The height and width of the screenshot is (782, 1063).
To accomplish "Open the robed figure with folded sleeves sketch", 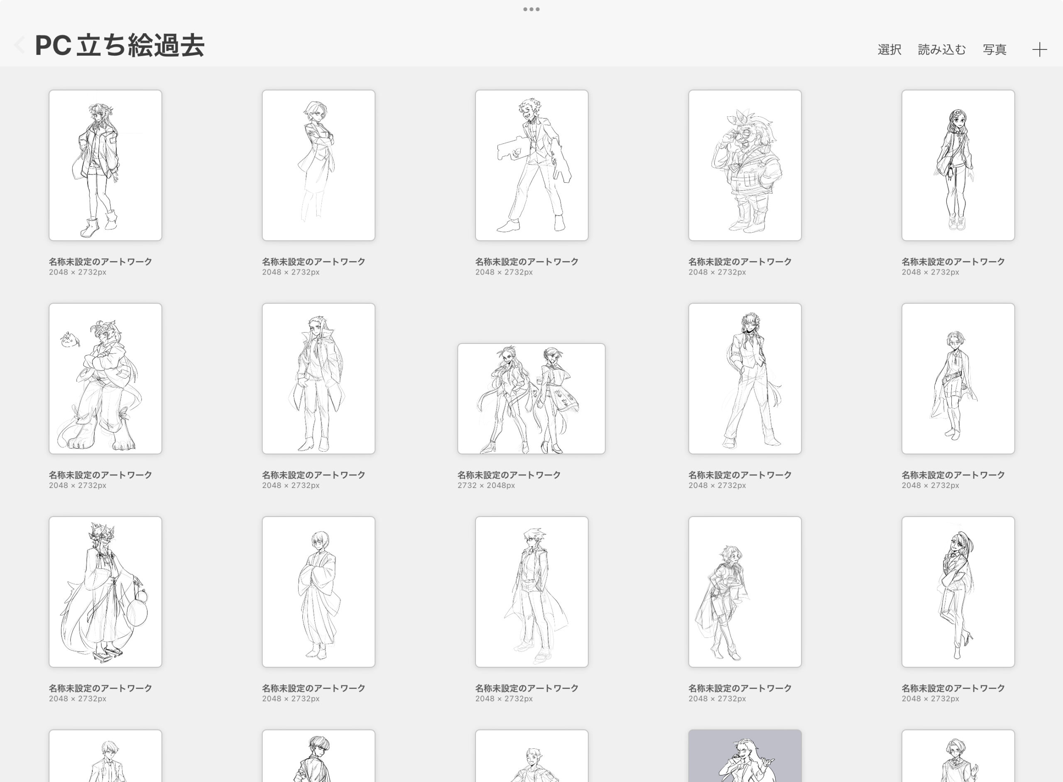I will click(318, 592).
